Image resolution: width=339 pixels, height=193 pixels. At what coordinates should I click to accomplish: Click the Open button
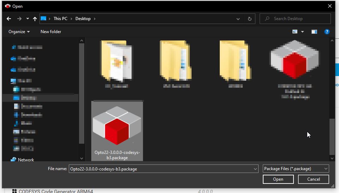[278, 179]
